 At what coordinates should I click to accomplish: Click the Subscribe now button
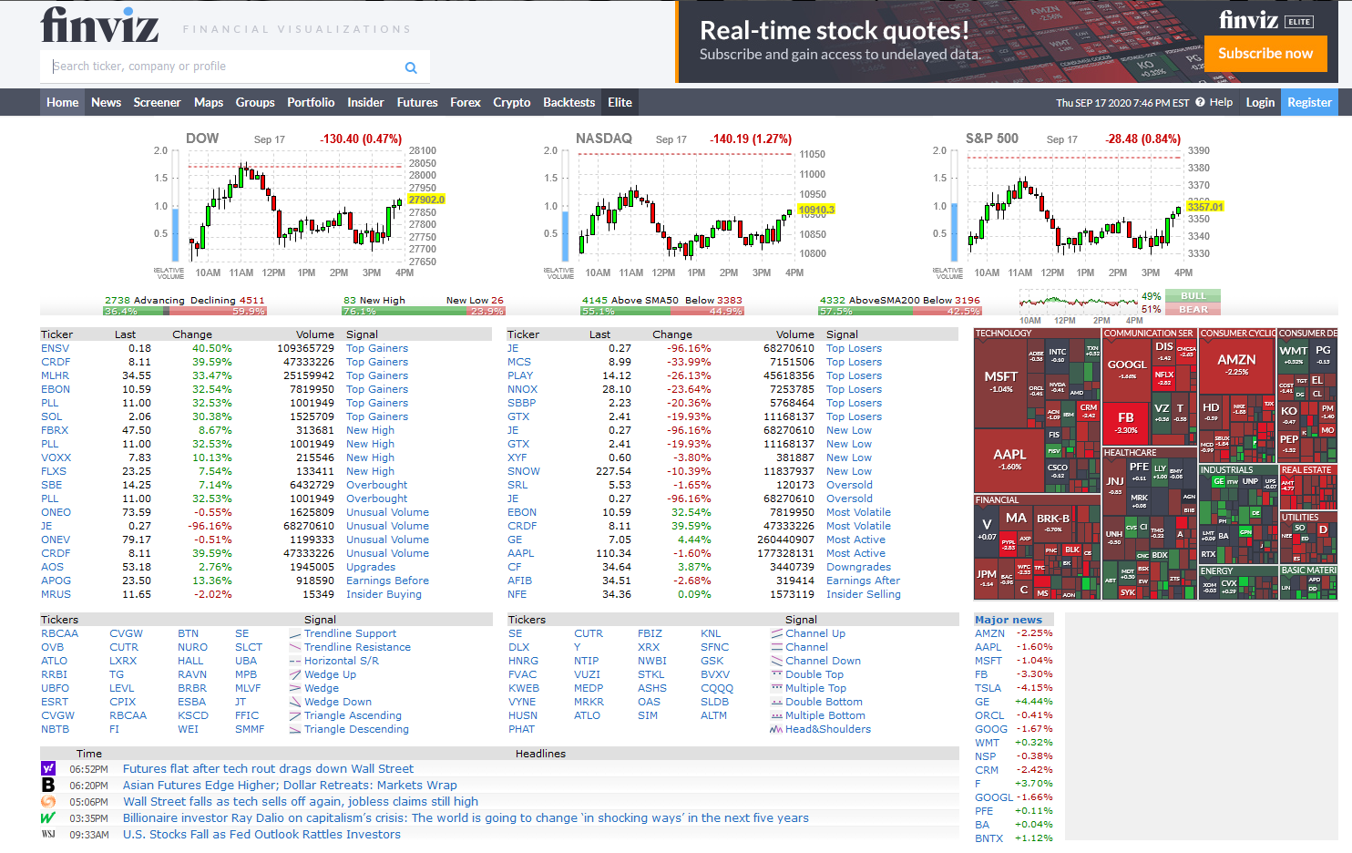coord(1265,54)
